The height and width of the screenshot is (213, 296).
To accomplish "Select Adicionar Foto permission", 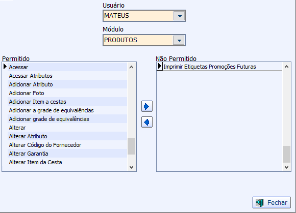I will coord(67,93).
